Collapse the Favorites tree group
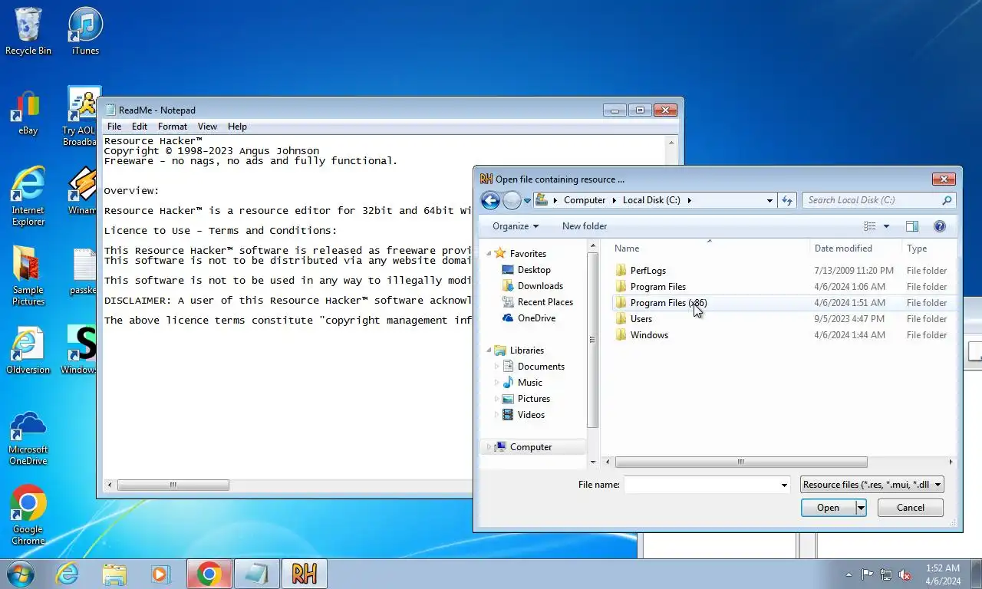Screen dimensions: 982x589 tap(489, 253)
